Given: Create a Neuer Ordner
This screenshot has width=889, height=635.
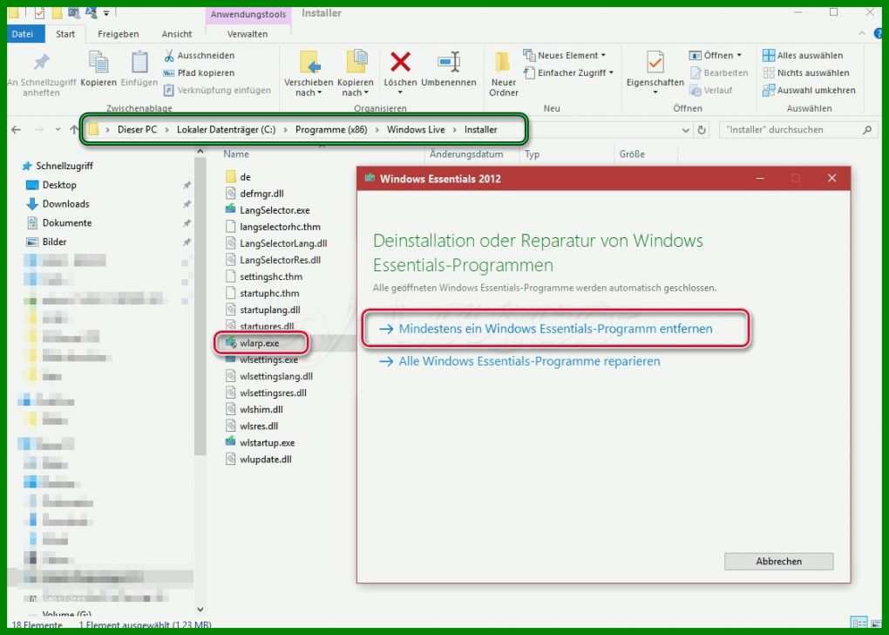Looking at the screenshot, I should [x=504, y=74].
